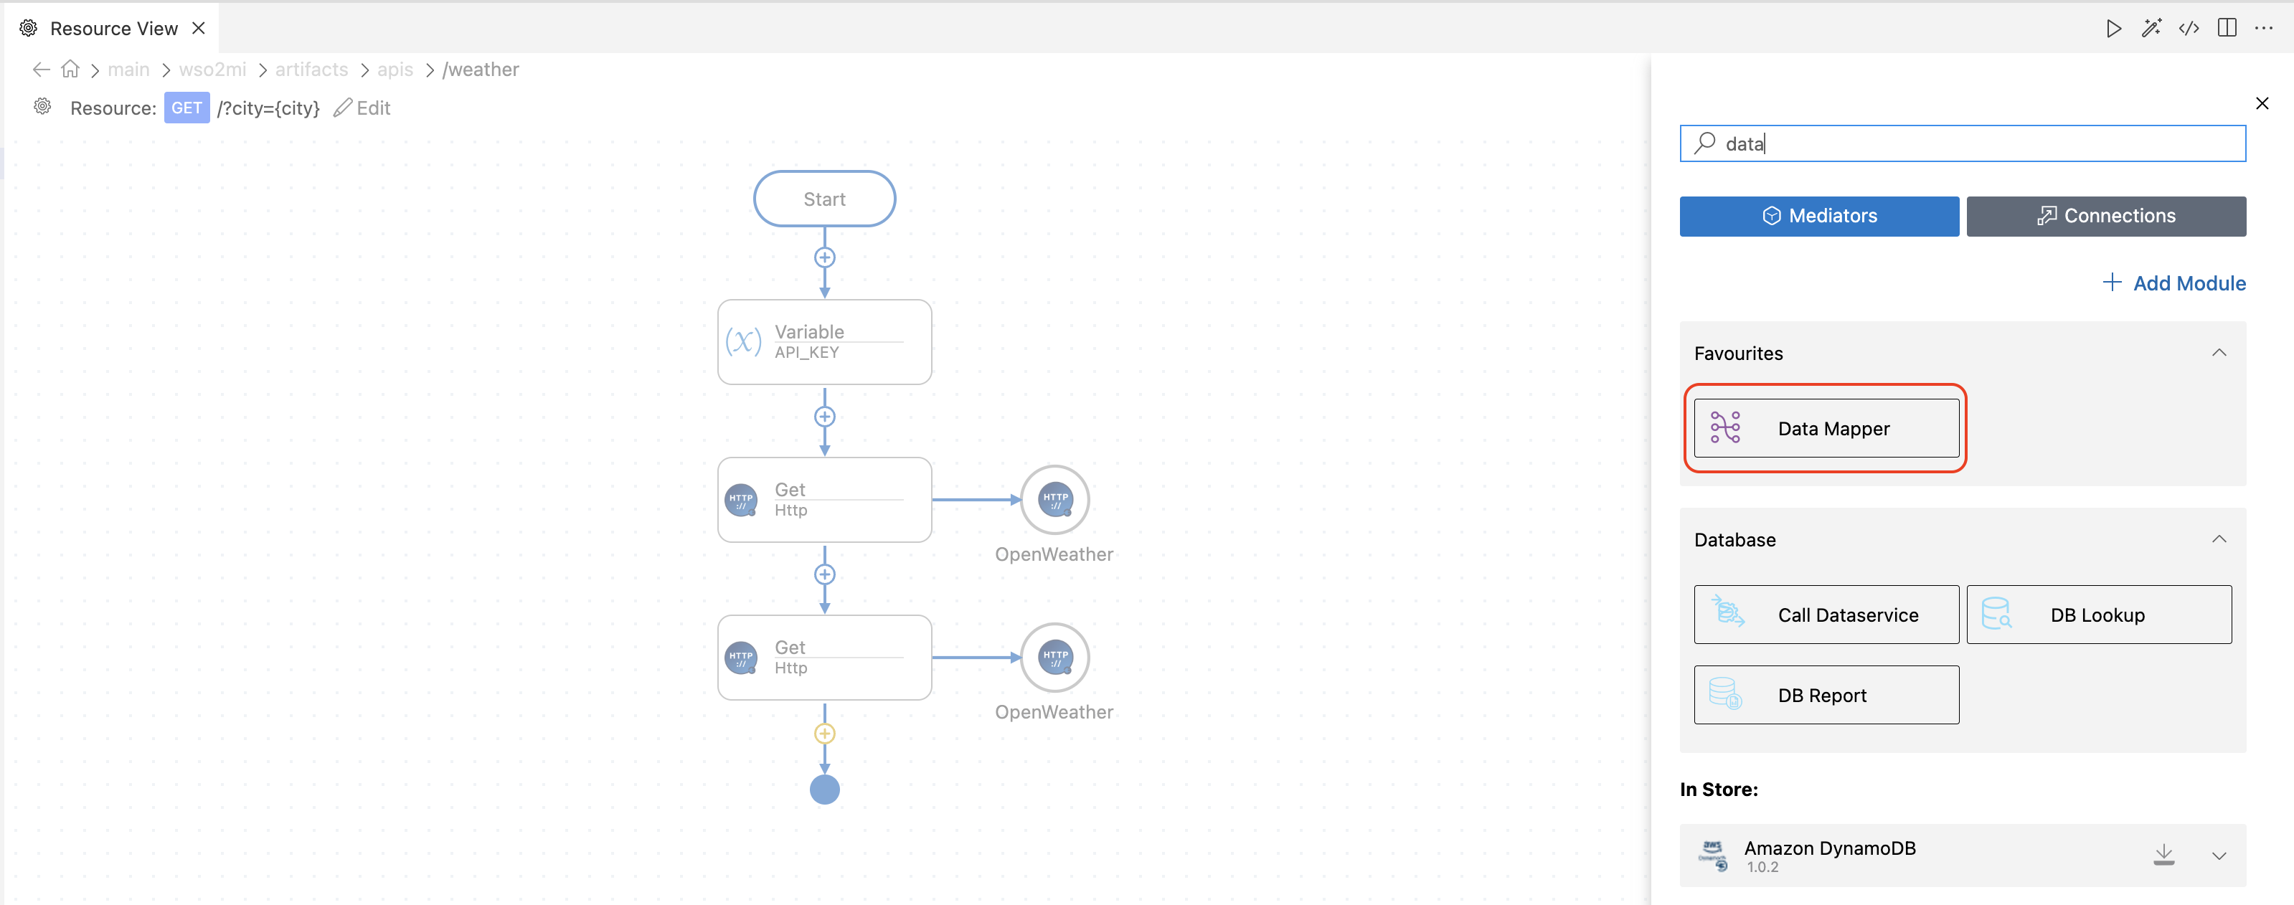Add the DB Lookup mediator
Screen dimensions: 2294x905
click(x=2098, y=615)
